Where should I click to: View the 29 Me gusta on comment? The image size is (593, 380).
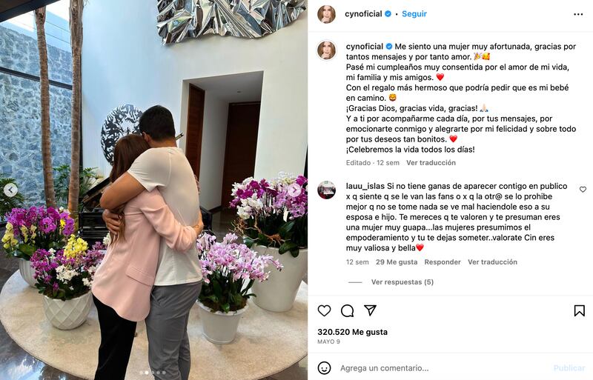tap(397, 262)
